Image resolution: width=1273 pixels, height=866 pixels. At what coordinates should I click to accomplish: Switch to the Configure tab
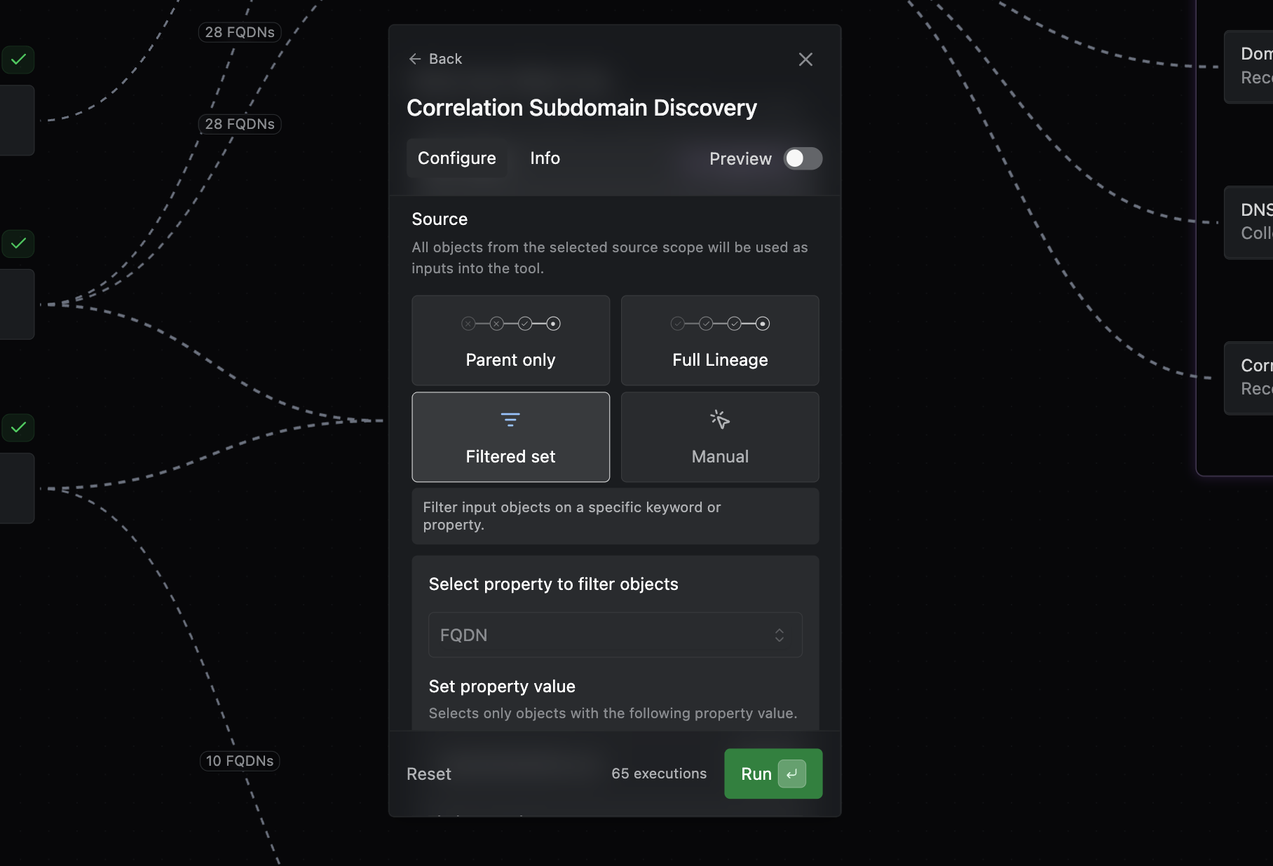456,158
